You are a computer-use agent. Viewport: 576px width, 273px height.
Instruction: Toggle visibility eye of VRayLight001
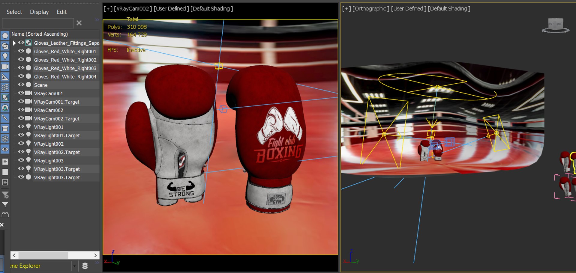21,126
